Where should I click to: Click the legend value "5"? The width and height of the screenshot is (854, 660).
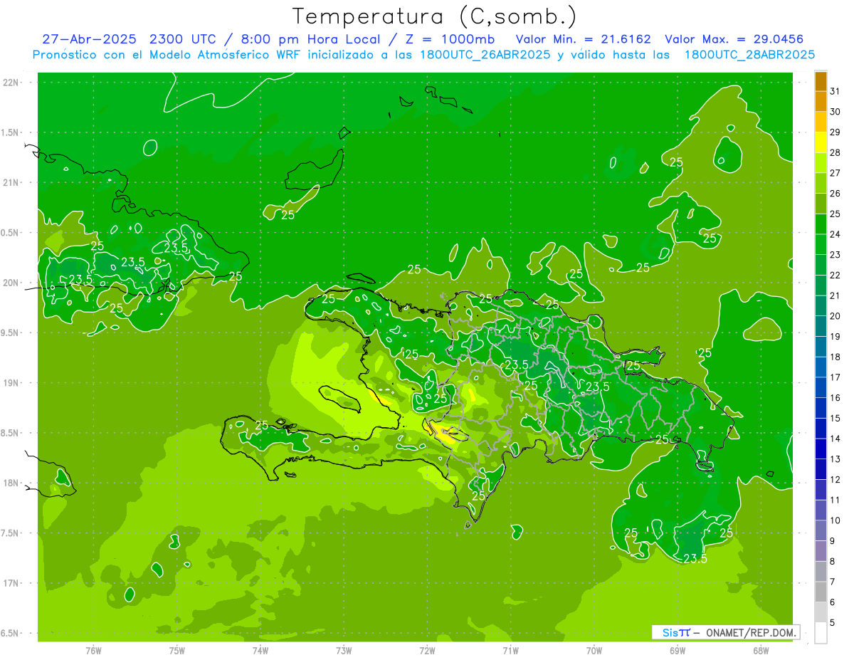point(833,622)
